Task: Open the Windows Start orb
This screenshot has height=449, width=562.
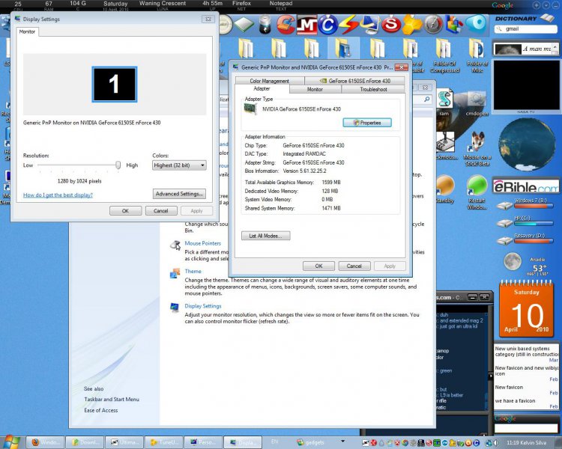Action: (x=10, y=442)
